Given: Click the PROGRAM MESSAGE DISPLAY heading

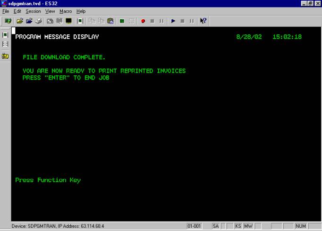Looking at the screenshot, I should [x=57, y=37].
